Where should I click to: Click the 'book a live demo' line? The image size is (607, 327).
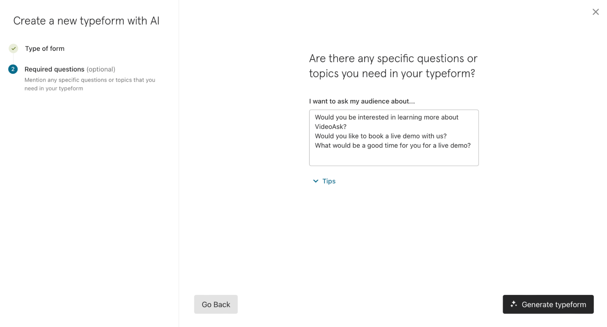pyautogui.click(x=380, y=136)
